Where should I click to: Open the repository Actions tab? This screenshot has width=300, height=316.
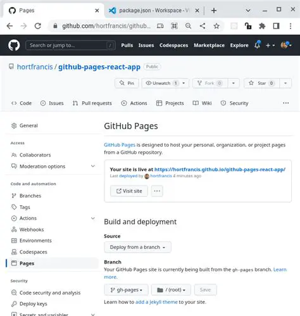coord(134,103)
